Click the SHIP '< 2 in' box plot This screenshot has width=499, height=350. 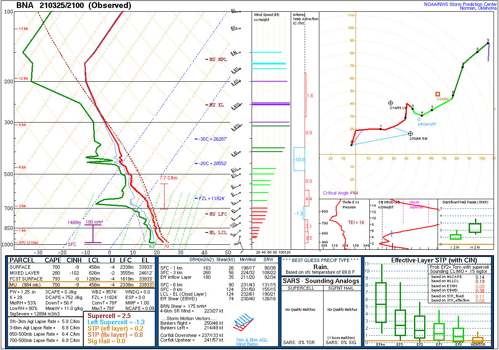tap(456, 235)
